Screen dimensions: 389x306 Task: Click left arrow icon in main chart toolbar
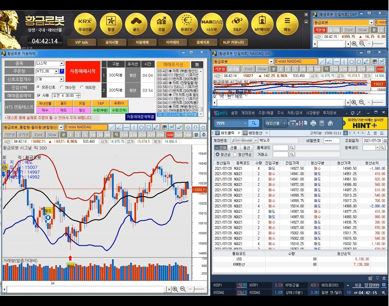[x=203, y=127]
